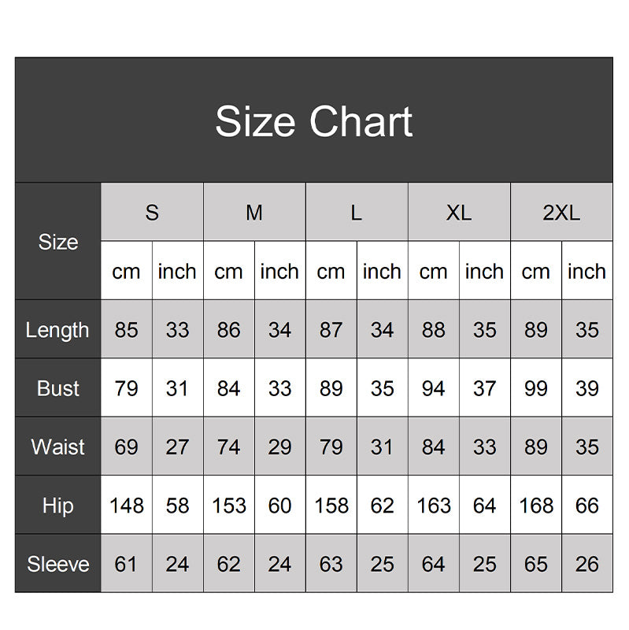Image resolution: width=629 pixels, height=630 pixels.
Task: Click the Hip value 163 cell
Action: pyautogui.click(x=434, y=505)
